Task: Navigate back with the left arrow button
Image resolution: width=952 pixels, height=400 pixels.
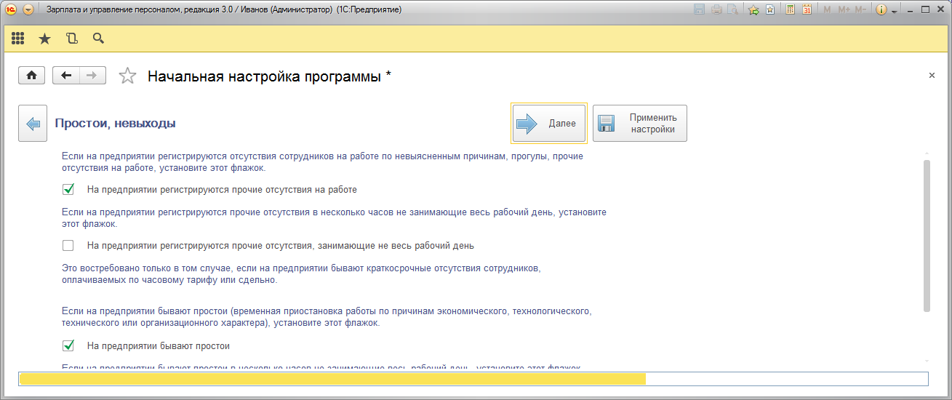Action: 66,76
